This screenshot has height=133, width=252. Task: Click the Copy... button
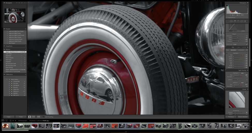pyautogui.click(x=9, y=117)
